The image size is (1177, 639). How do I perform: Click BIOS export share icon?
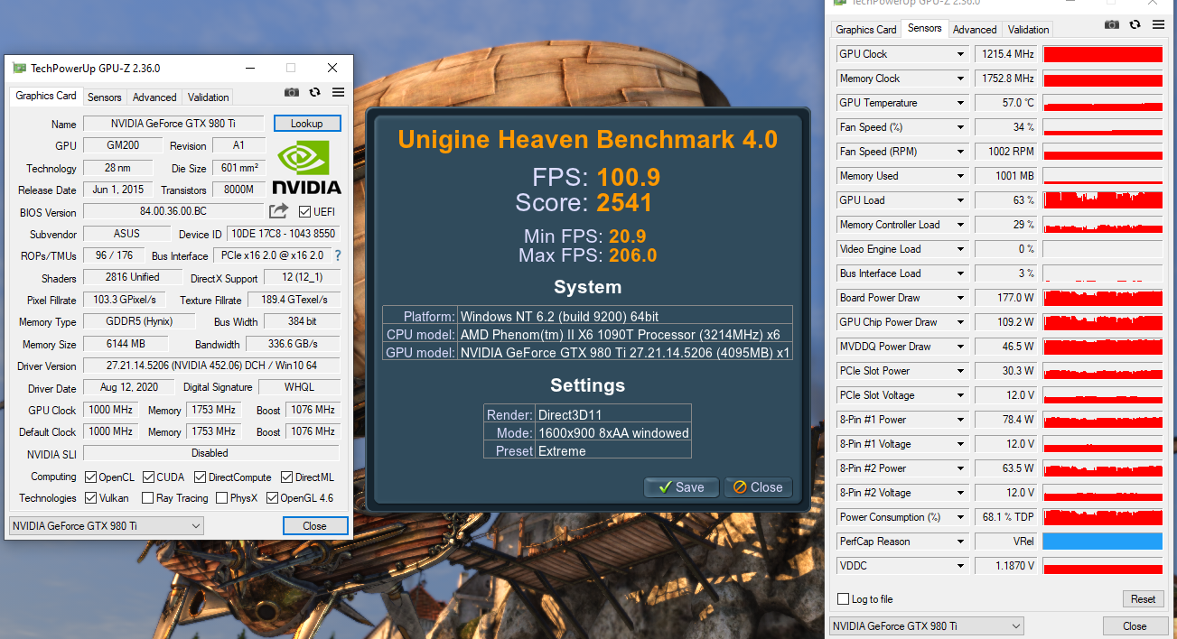(x=278, y=211)
